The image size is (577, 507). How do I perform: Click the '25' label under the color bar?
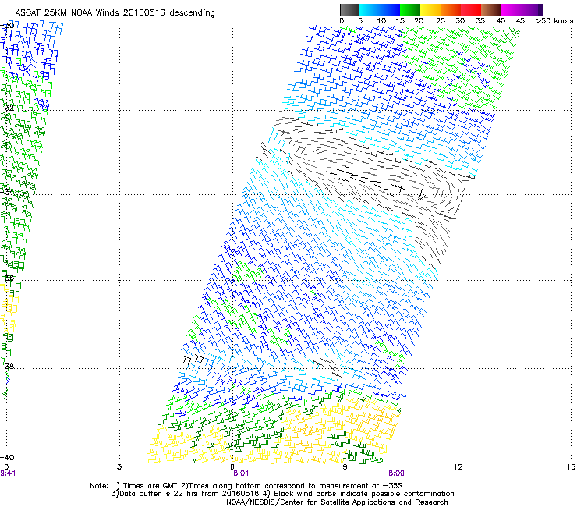(440, 21)
